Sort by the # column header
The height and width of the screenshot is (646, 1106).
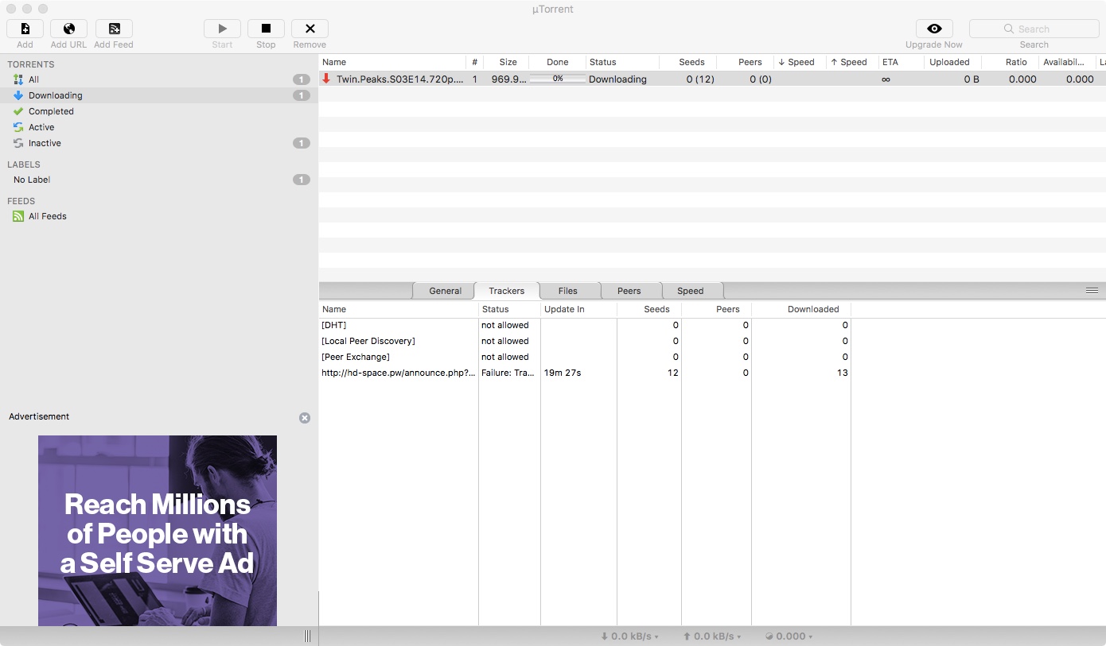[474, 62]
